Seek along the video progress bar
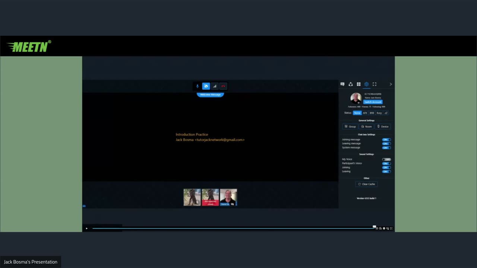Viewport: 477px width, 268px height. 233,228
